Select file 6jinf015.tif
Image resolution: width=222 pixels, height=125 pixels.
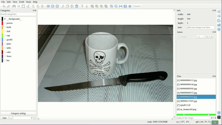click(x=196, y=105)
